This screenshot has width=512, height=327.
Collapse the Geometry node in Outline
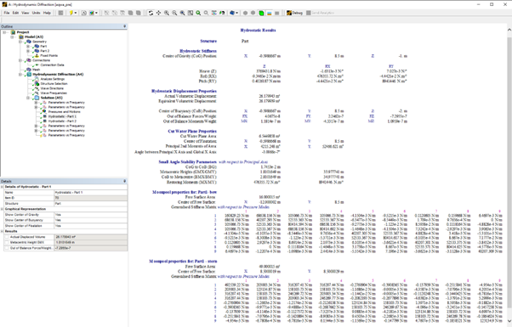click(20, 42)
